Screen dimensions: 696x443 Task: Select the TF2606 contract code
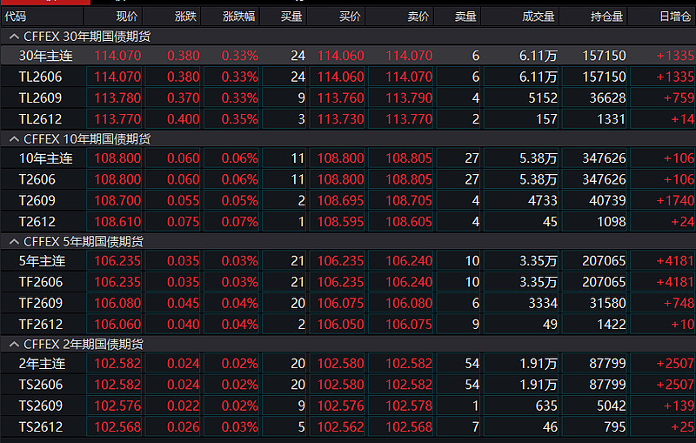pyautogui.click(x=41, y=282)
